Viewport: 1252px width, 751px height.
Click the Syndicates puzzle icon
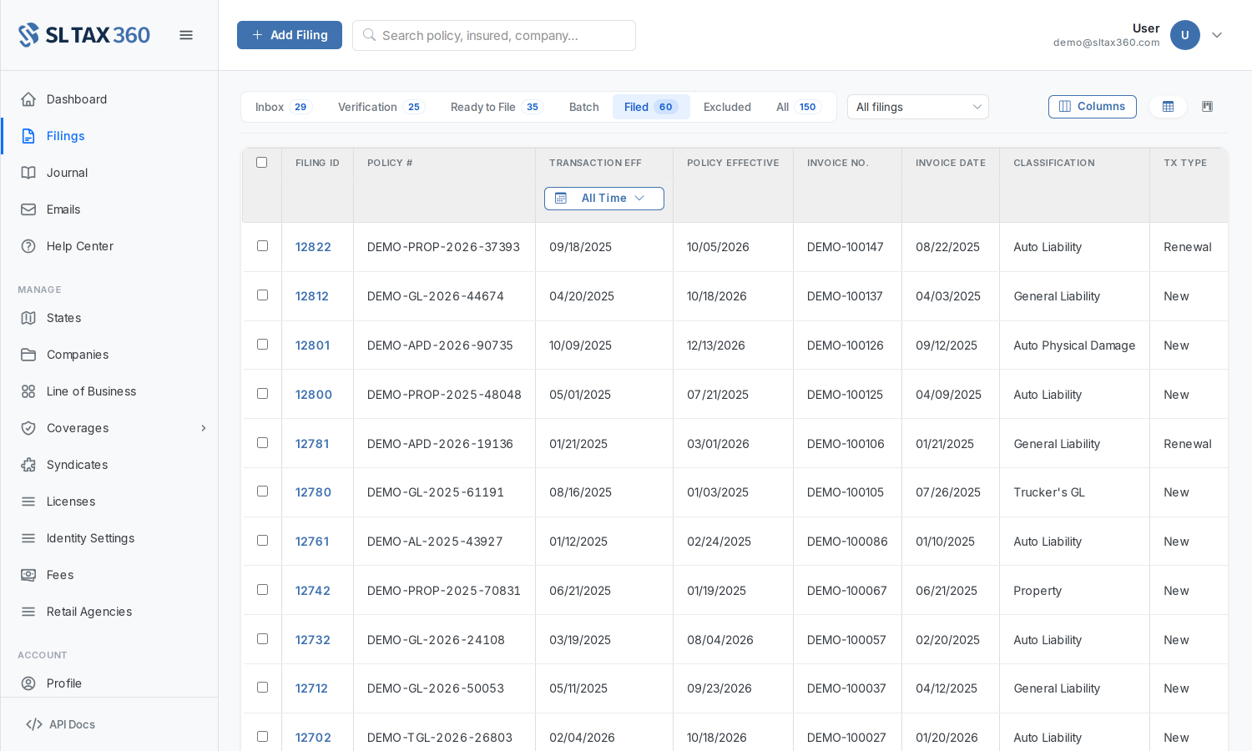(x=28, y=465)
